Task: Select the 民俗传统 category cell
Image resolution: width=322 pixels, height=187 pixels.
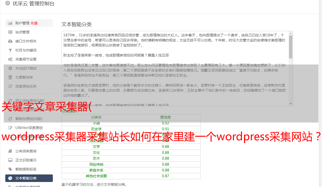Action: (96, 164)
